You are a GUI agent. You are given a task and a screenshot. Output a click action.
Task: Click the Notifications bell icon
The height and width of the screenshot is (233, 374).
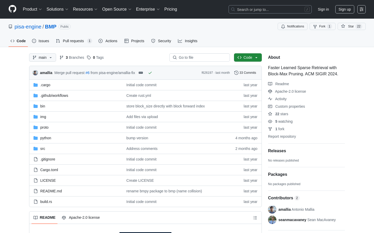click(x=283, y=26)
